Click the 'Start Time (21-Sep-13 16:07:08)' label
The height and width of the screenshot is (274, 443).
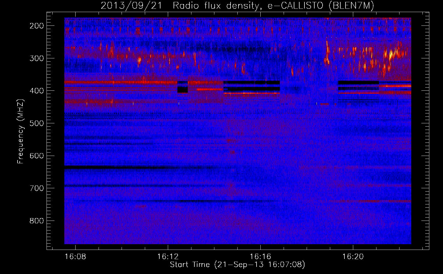pyautogui.click(x=237, y=265)
